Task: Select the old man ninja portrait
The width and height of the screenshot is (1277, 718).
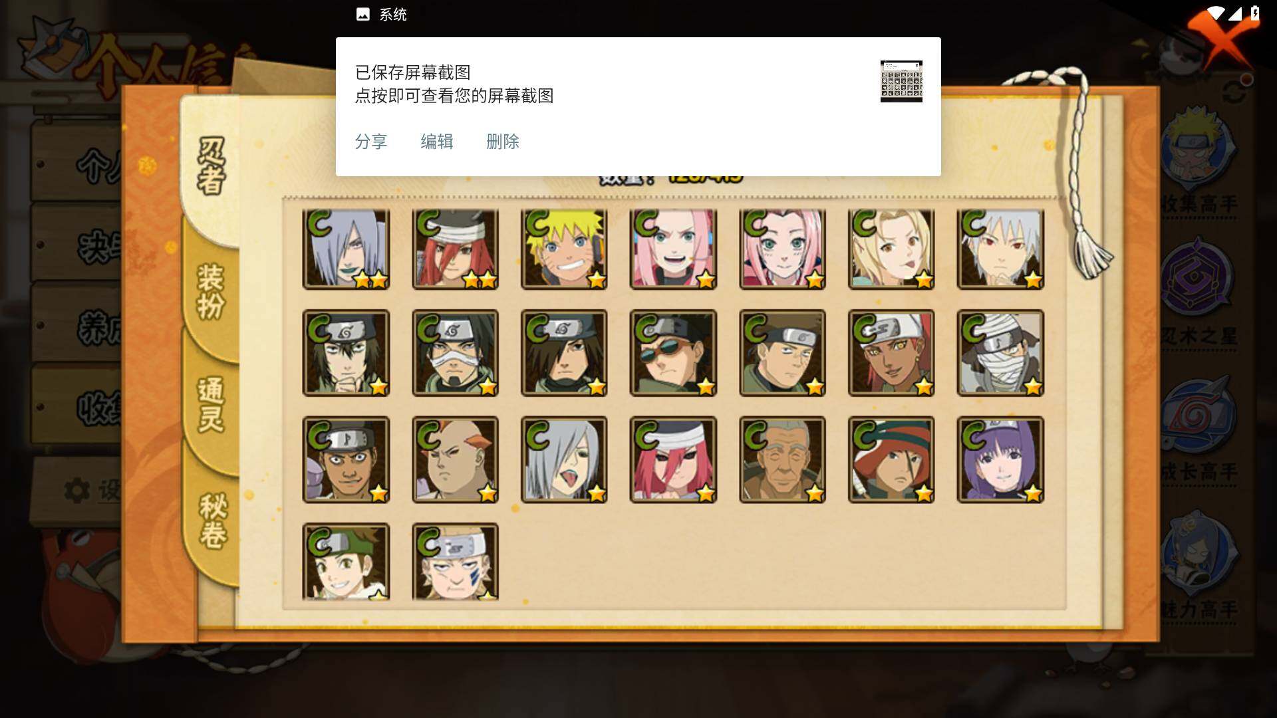Action: (782, 459)
